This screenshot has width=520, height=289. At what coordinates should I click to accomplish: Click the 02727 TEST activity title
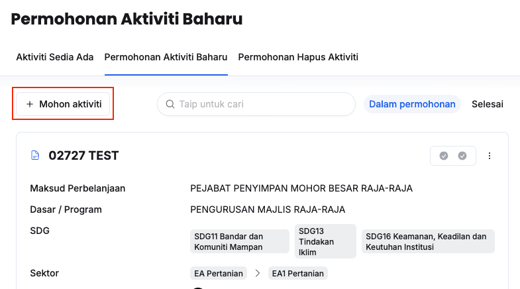tap(83, 156)
